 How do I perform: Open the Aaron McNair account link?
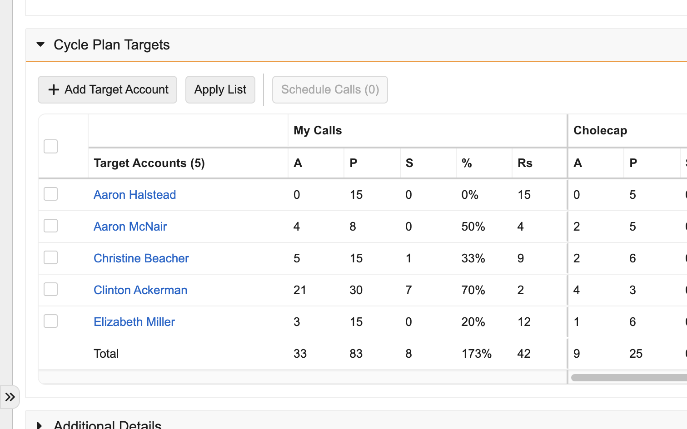pyautogui.click(x=130, y=227)
